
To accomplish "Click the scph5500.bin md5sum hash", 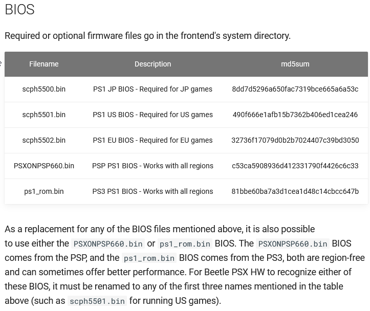I will click(295, 89).
